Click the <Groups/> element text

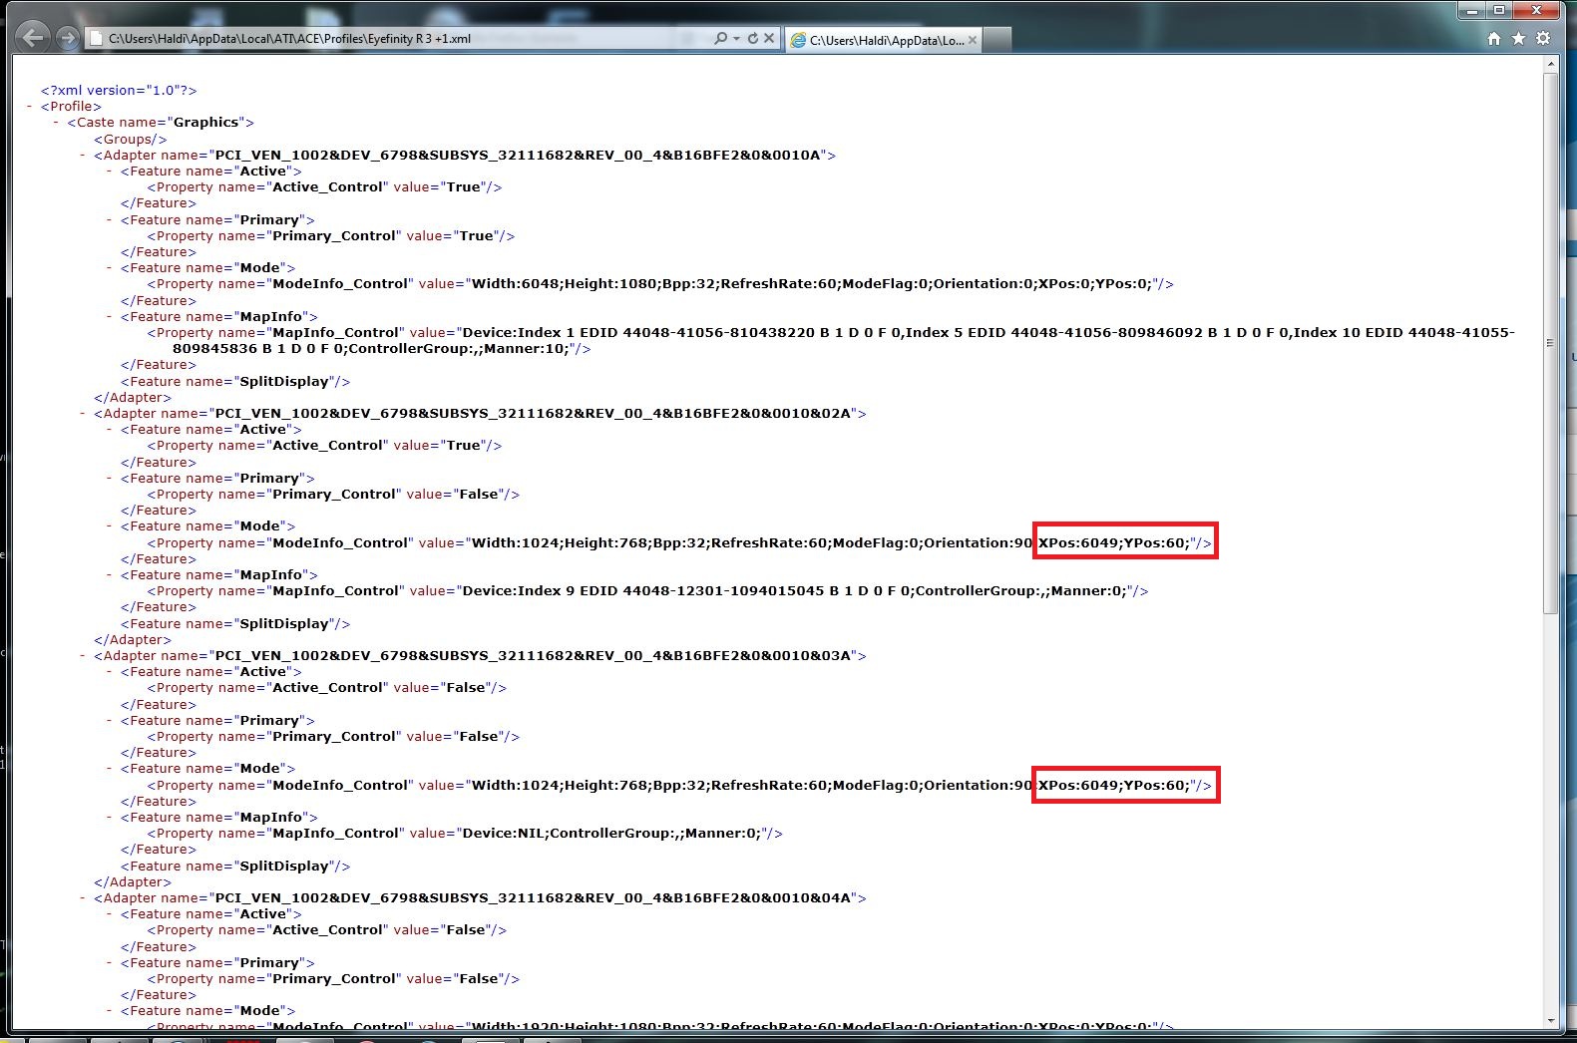130,139
